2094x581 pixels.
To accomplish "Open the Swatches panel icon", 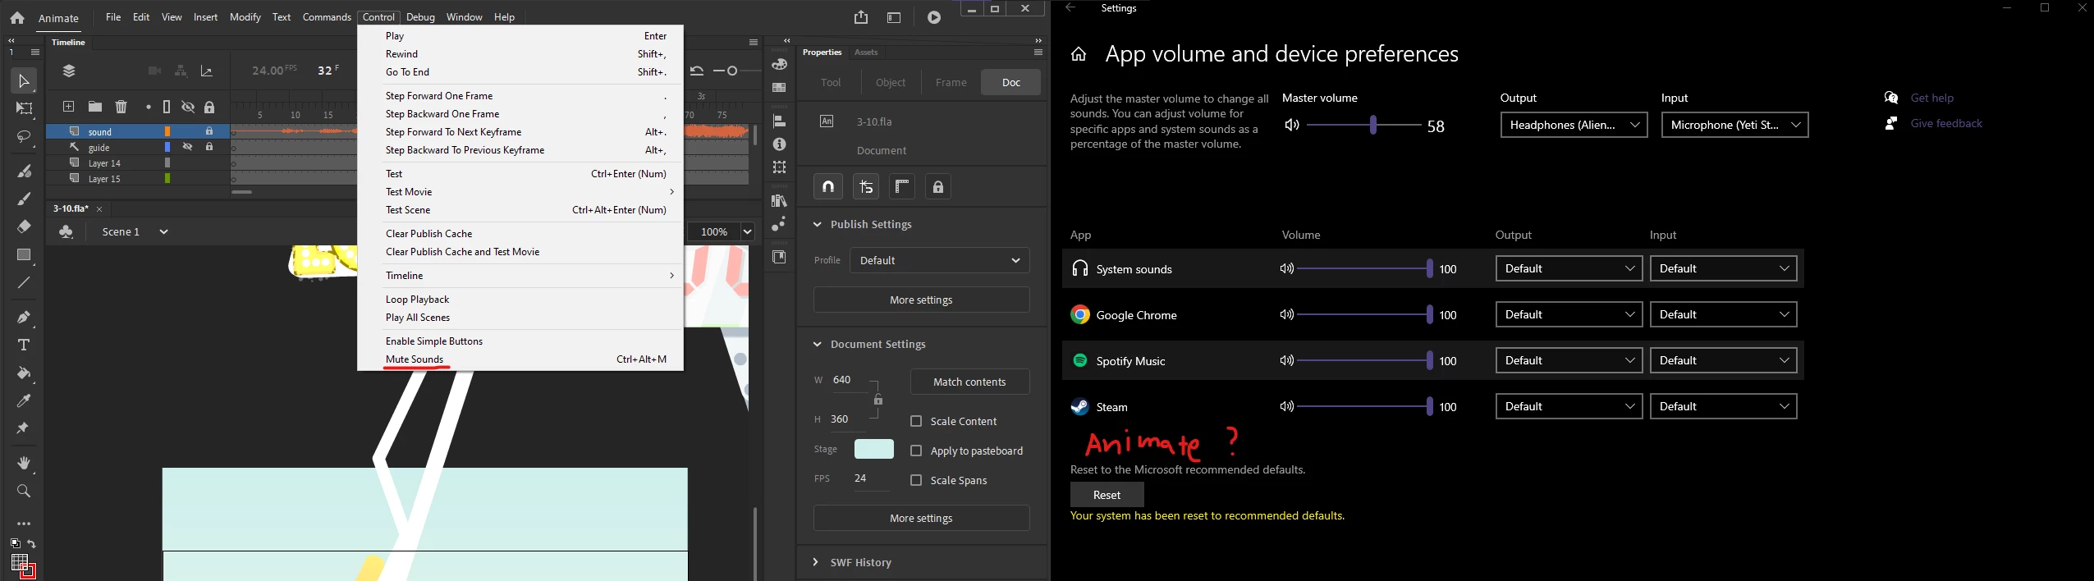I will coord(779,88).
